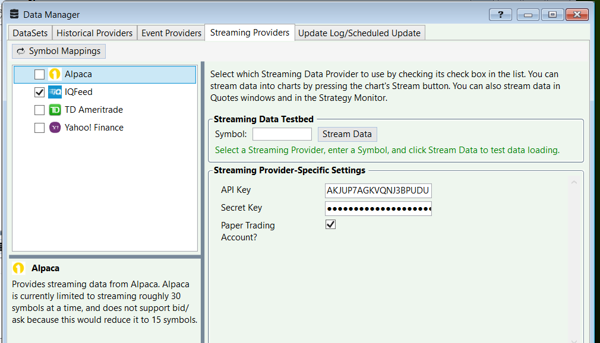Tick the Yahoo! Finance provider checkbox

click(x=39, y=128)
